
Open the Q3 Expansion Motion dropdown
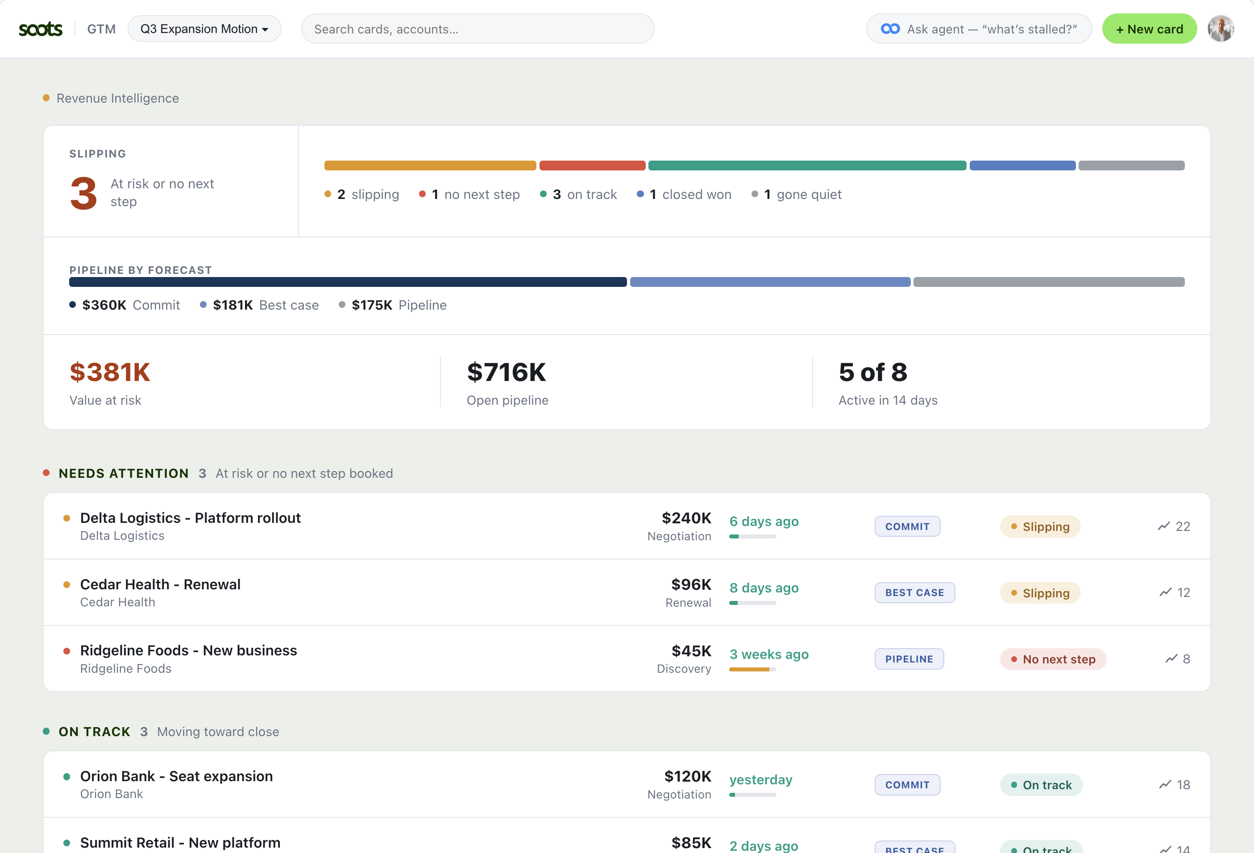pos(204,29)
